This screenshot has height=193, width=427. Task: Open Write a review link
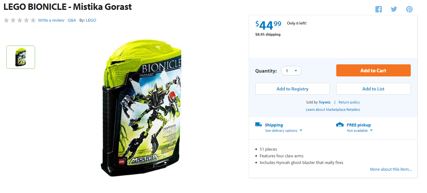tap(51, 20)
